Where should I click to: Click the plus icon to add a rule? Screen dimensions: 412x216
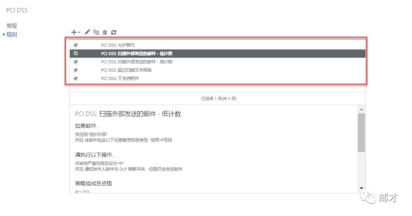coord(74,33)
